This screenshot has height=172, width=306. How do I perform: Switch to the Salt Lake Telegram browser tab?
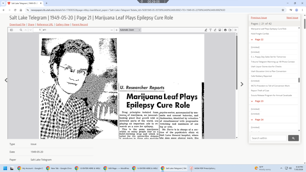(25, 3)
